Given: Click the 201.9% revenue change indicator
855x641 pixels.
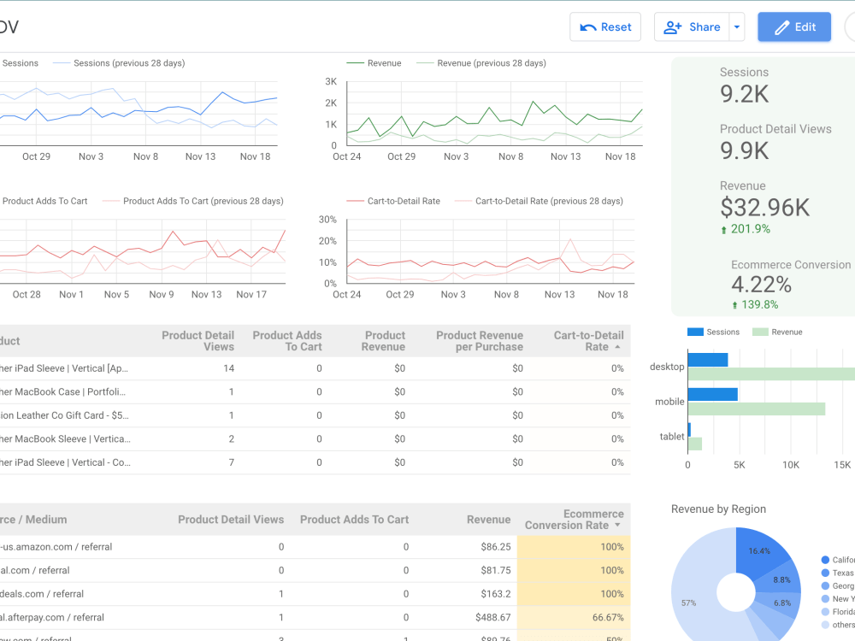Looking at the screenshot, I should tap(746, 229).
